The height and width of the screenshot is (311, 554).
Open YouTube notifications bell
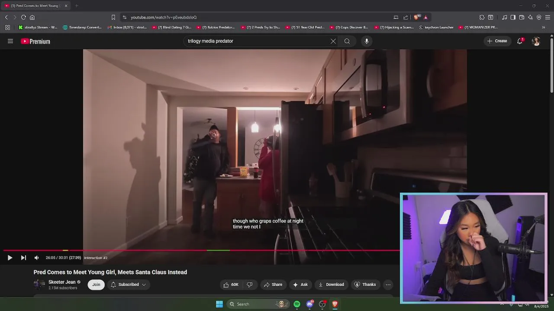pyautogui.click(x=520, y=41)
